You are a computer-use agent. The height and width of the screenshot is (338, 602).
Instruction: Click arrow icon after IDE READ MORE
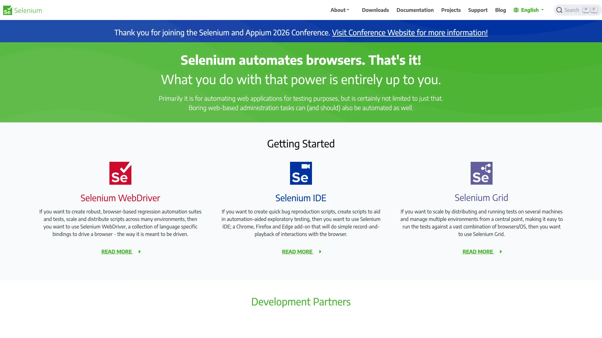pos(320,252)
